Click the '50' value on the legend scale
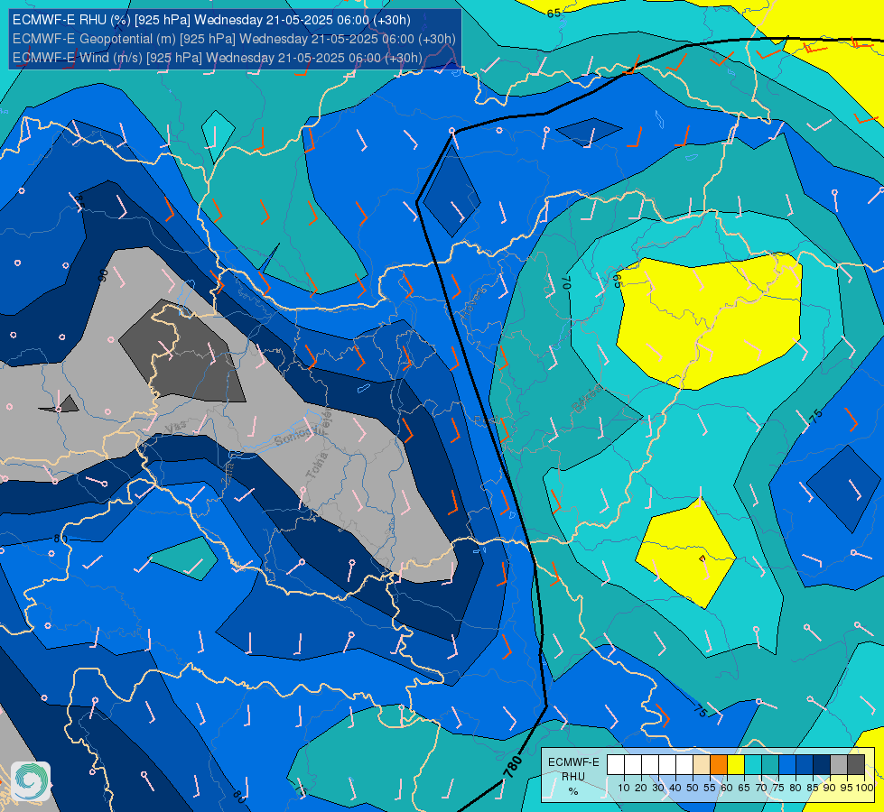884x812 pixels. pos(693,788)
